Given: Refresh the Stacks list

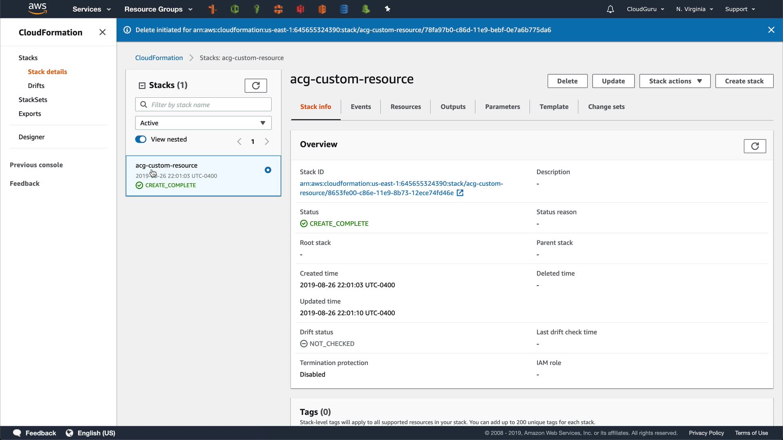Looking at the screenshot, I should (256, 86).
